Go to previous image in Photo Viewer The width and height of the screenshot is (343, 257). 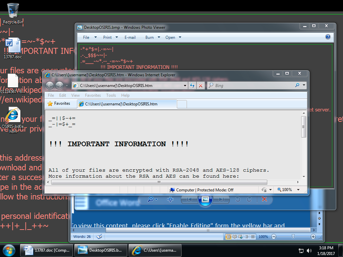[189, 199]
